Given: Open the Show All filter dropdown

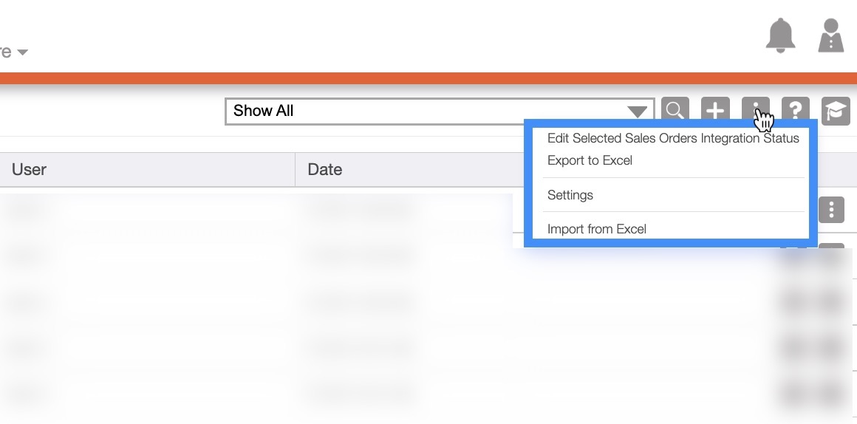Looking at the screenshot, I should [439, 112].
